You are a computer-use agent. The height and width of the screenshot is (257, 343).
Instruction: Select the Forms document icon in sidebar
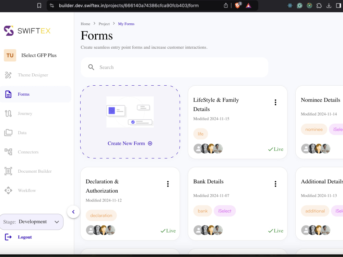(x=8, y=94)
